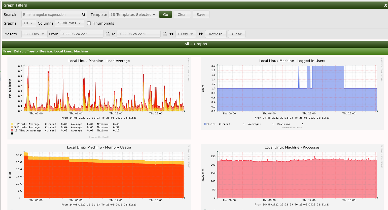Click Clear next to the Go button
The height and width of the screenshot is (210, 388).
pyautogui.click(x=182, y=15)
